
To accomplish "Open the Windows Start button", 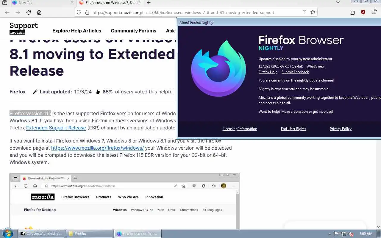I will point(8,234).
